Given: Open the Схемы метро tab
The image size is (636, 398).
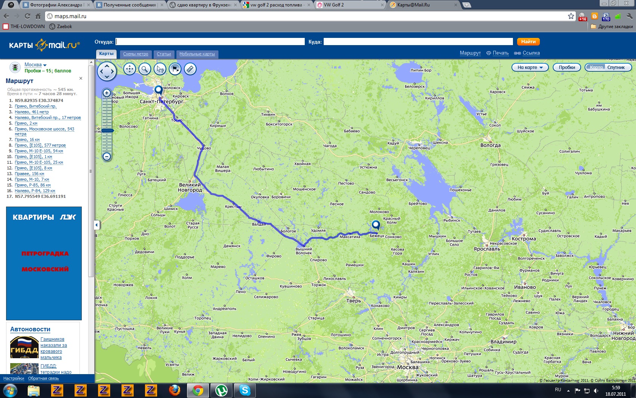Looking at the screenshot, I should [136, 54].
